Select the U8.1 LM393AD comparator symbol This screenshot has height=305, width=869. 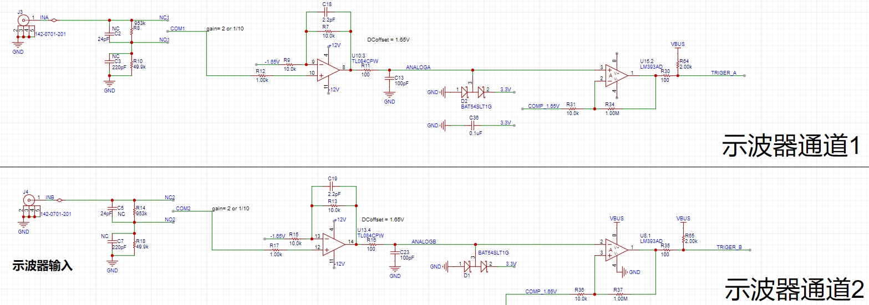pyautogui.click(x=617, y=248)
